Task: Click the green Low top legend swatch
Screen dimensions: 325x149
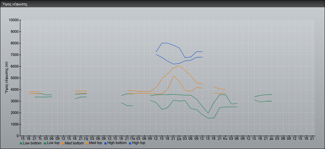Action: pyautogui.click(x=45, y=143)
